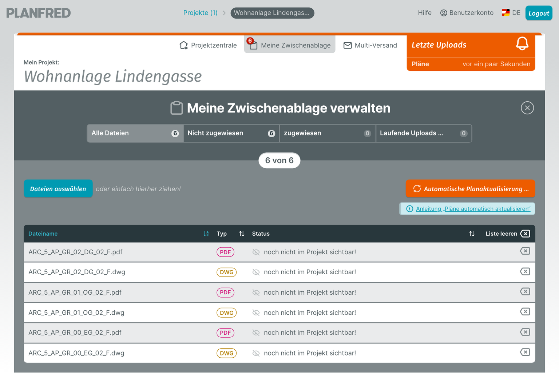The image size is (559, 373).
Task: Click PDF badge of ARC_5_AP_GR_01_OG_02_F.pdf
Action: coord(225,292)
